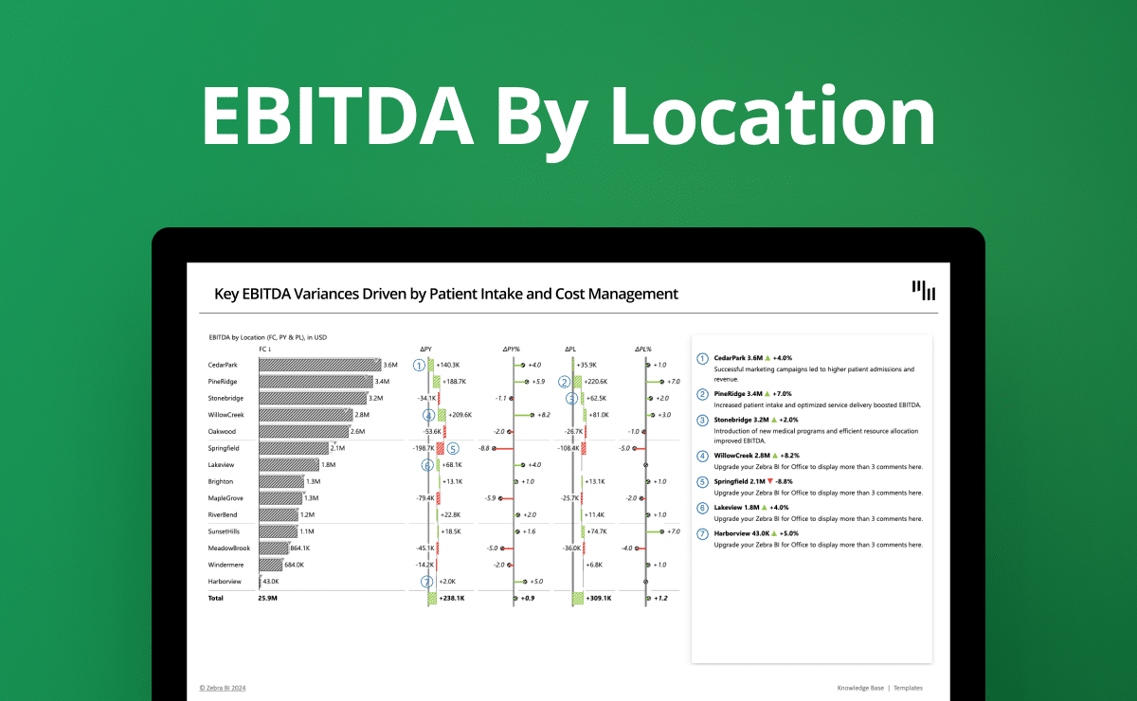
Task: Click the ΔPL% column header
Action: tap(643, 350)
